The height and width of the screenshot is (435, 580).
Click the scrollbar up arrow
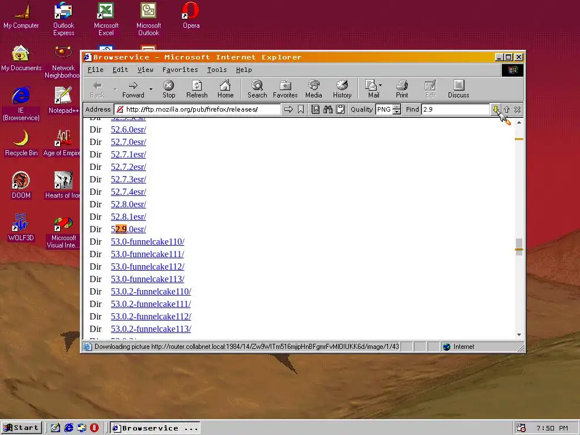[x=519, y=122]
